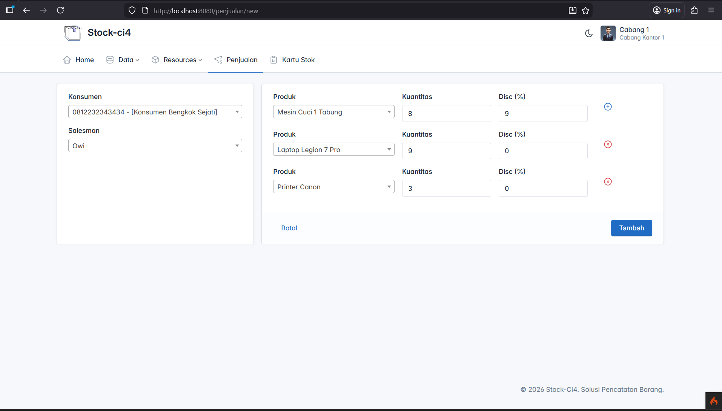The width and height of the screenshot is (722, 411).
Task: Add a new product row with plus icon
Action: [608, 107]
